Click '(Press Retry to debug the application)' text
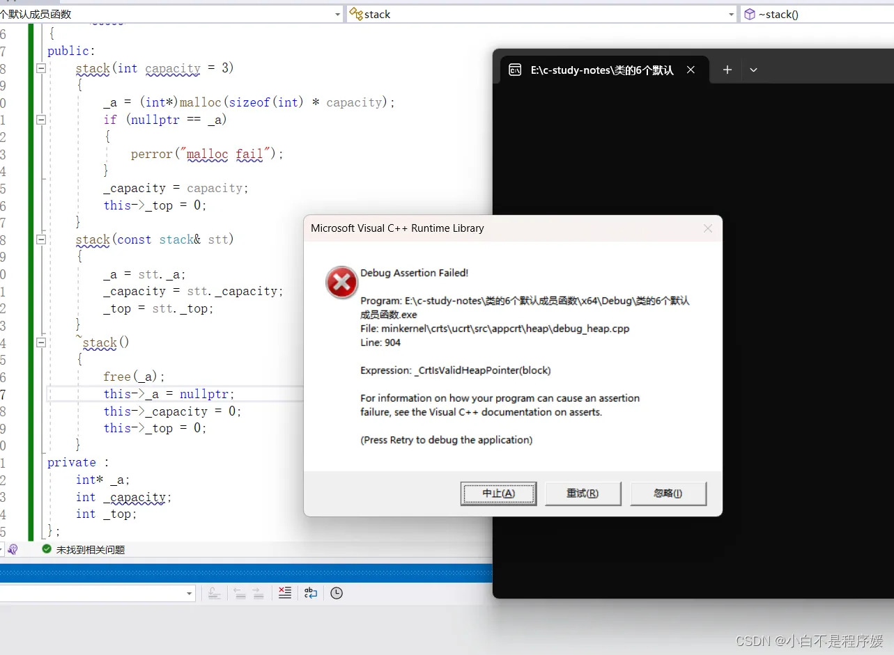 (447, 440)
